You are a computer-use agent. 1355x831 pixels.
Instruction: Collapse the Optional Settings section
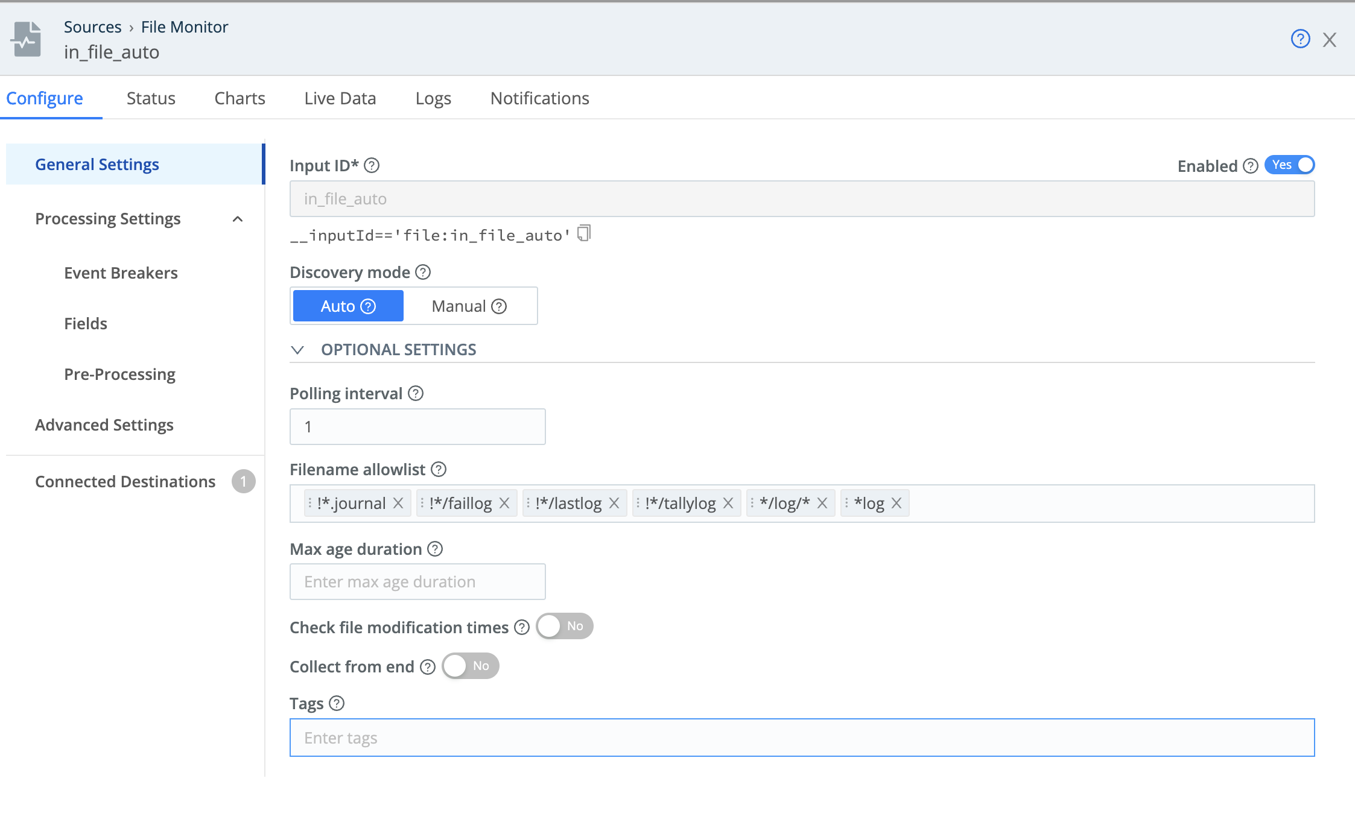click(x=297, y=350)
